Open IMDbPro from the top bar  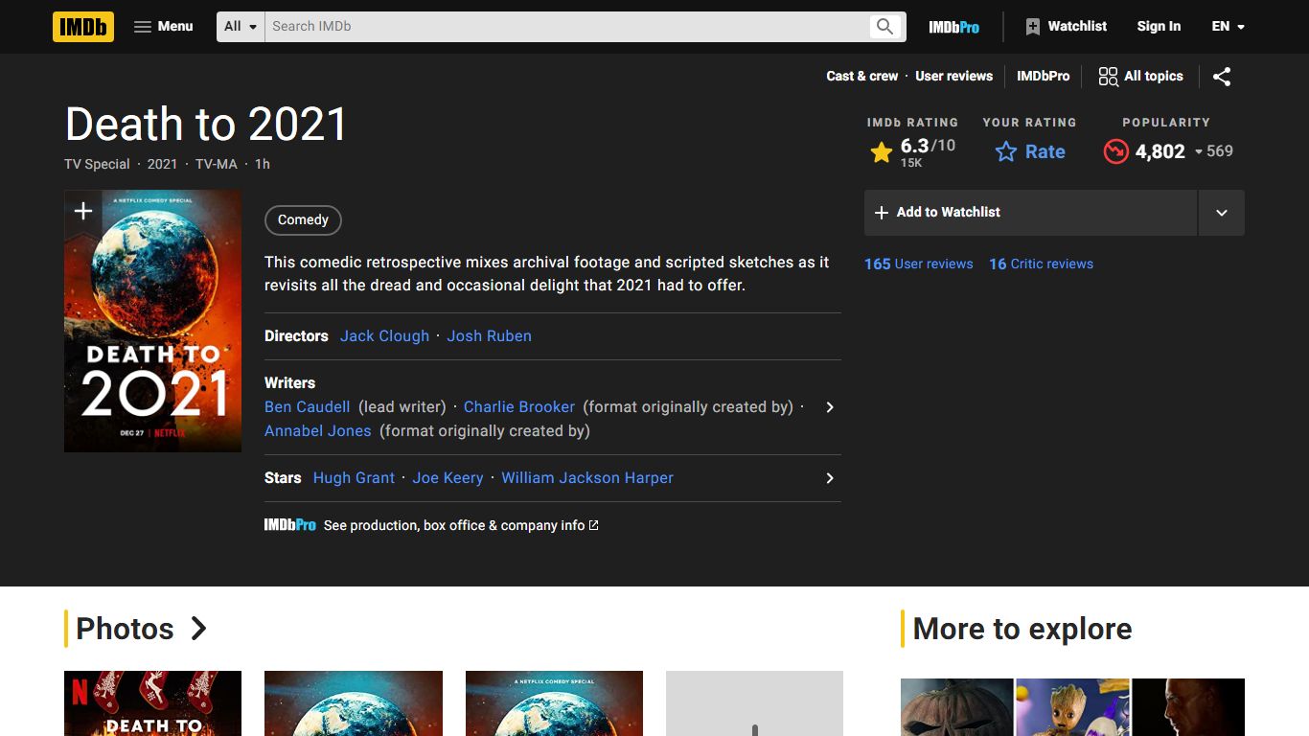pos(953,27)
